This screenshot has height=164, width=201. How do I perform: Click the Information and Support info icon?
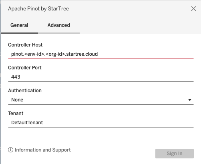click(10, 150)
